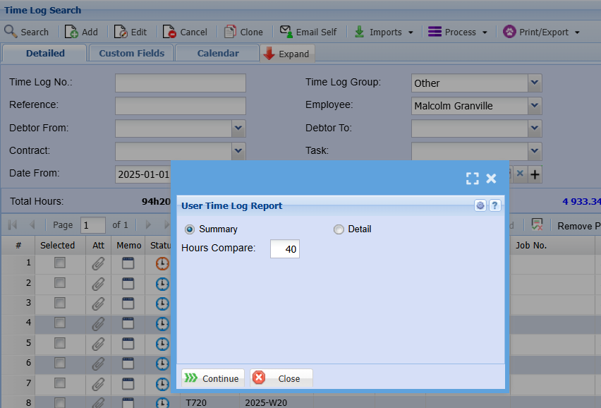Click blue status clock in row 6
The image size is (601, 408).
point(162,364)
